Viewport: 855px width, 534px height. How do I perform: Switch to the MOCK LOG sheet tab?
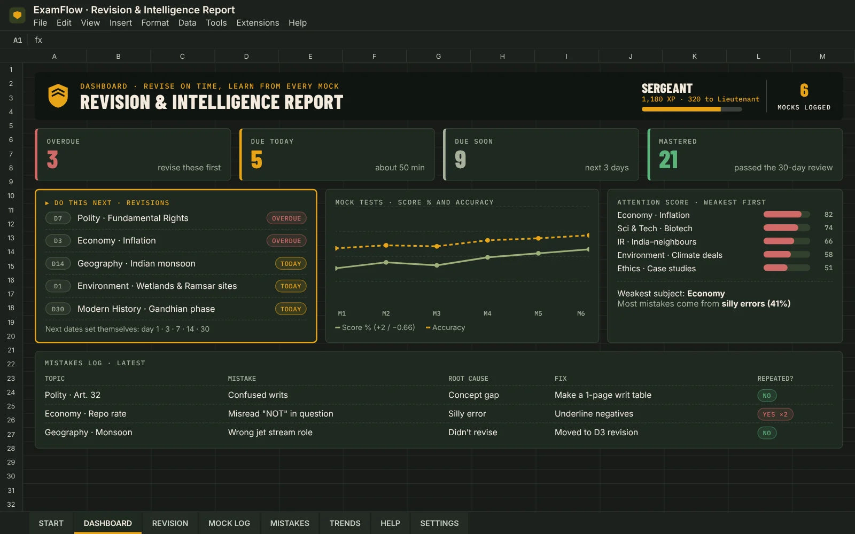coord(229,523)
